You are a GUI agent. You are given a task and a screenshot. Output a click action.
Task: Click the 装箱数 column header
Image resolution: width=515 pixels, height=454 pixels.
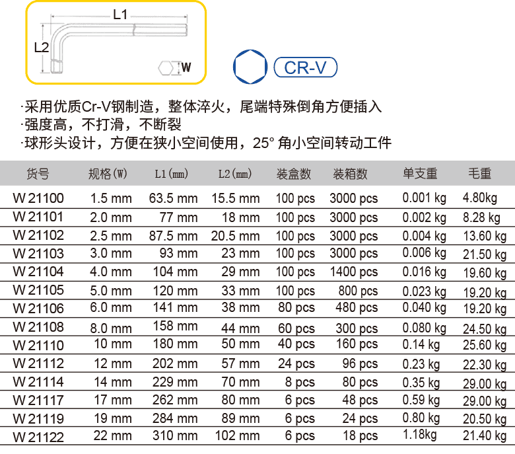pyautogui.click(x=350, y=174)
